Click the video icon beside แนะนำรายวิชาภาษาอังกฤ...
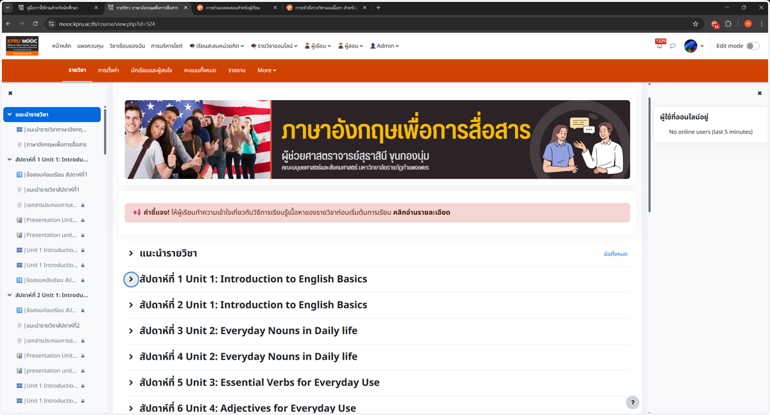770x415 pixels. (x=19, y=130)
